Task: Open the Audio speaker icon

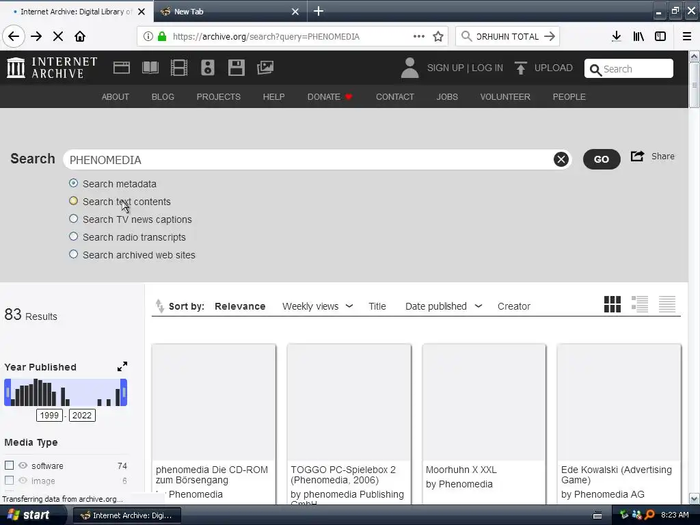Action: (208, 68)
